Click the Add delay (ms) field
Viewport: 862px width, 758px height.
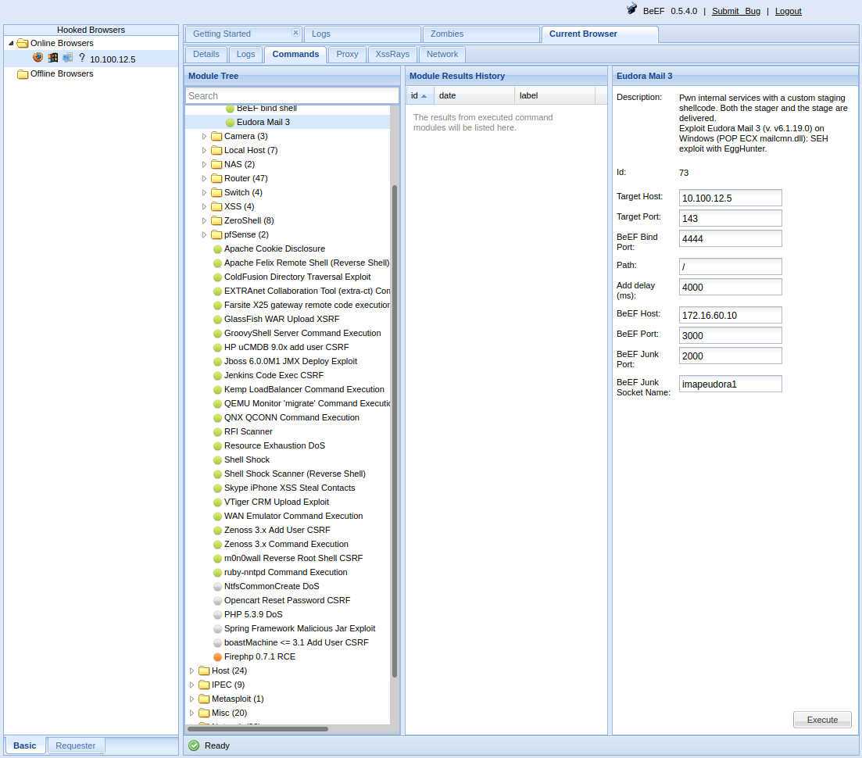point(730,287)
